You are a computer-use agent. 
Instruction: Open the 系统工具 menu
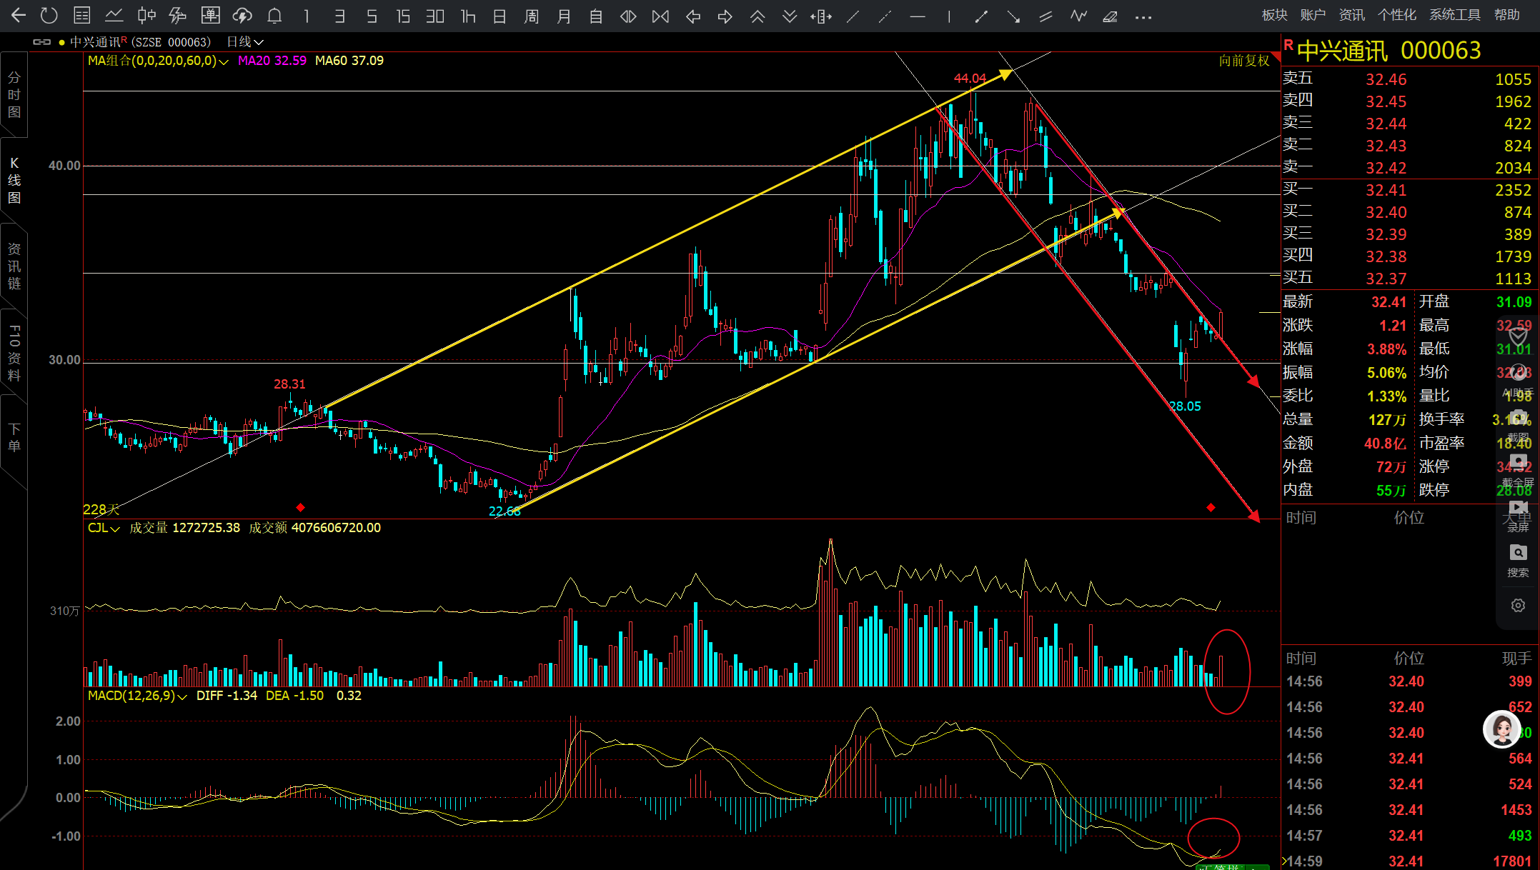click(x=1454, y=15)
